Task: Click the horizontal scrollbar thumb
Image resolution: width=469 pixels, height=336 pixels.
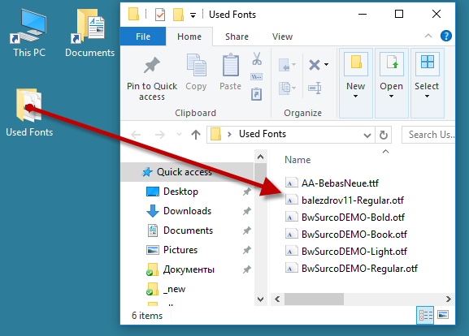Action: tap(314, 299)
